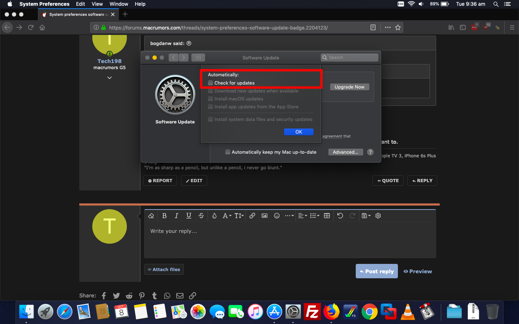This screenshot has width=519, height=324.
Task: Open the Window menu in menu bar
Action: [x=119, y=4]
